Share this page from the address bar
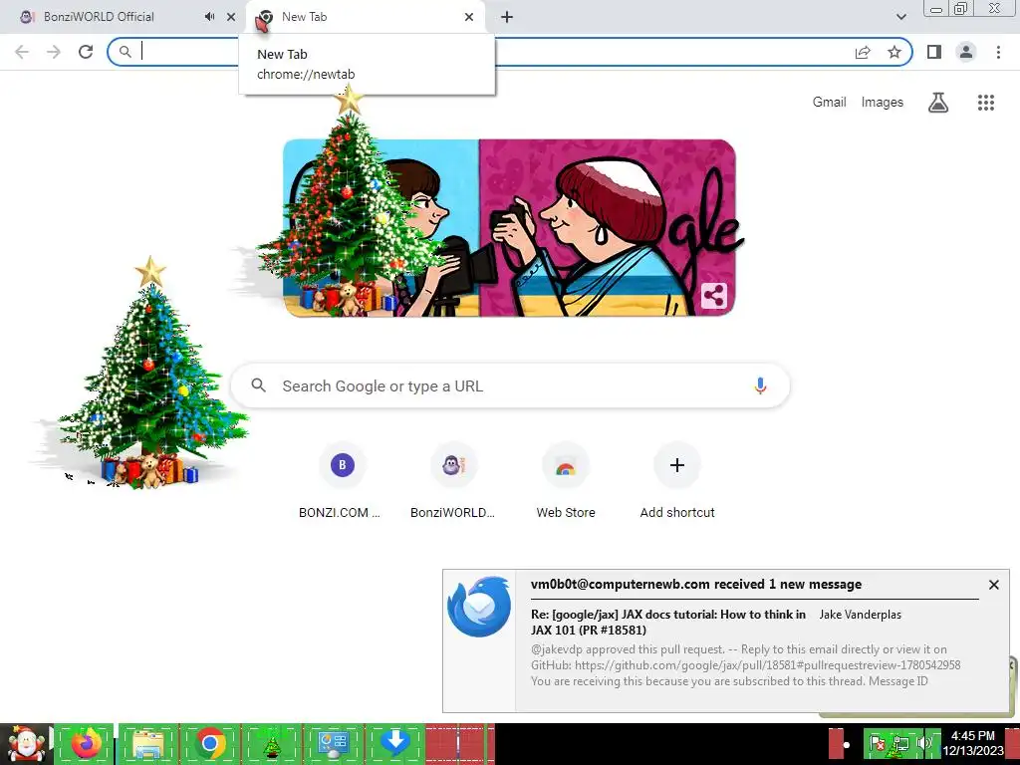 (863, 52)
